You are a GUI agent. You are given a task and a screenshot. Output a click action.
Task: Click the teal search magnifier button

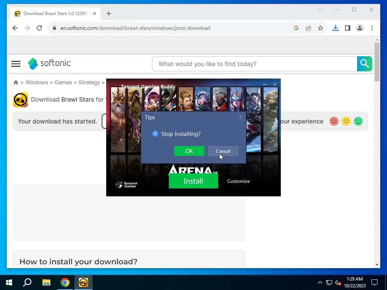365,64
